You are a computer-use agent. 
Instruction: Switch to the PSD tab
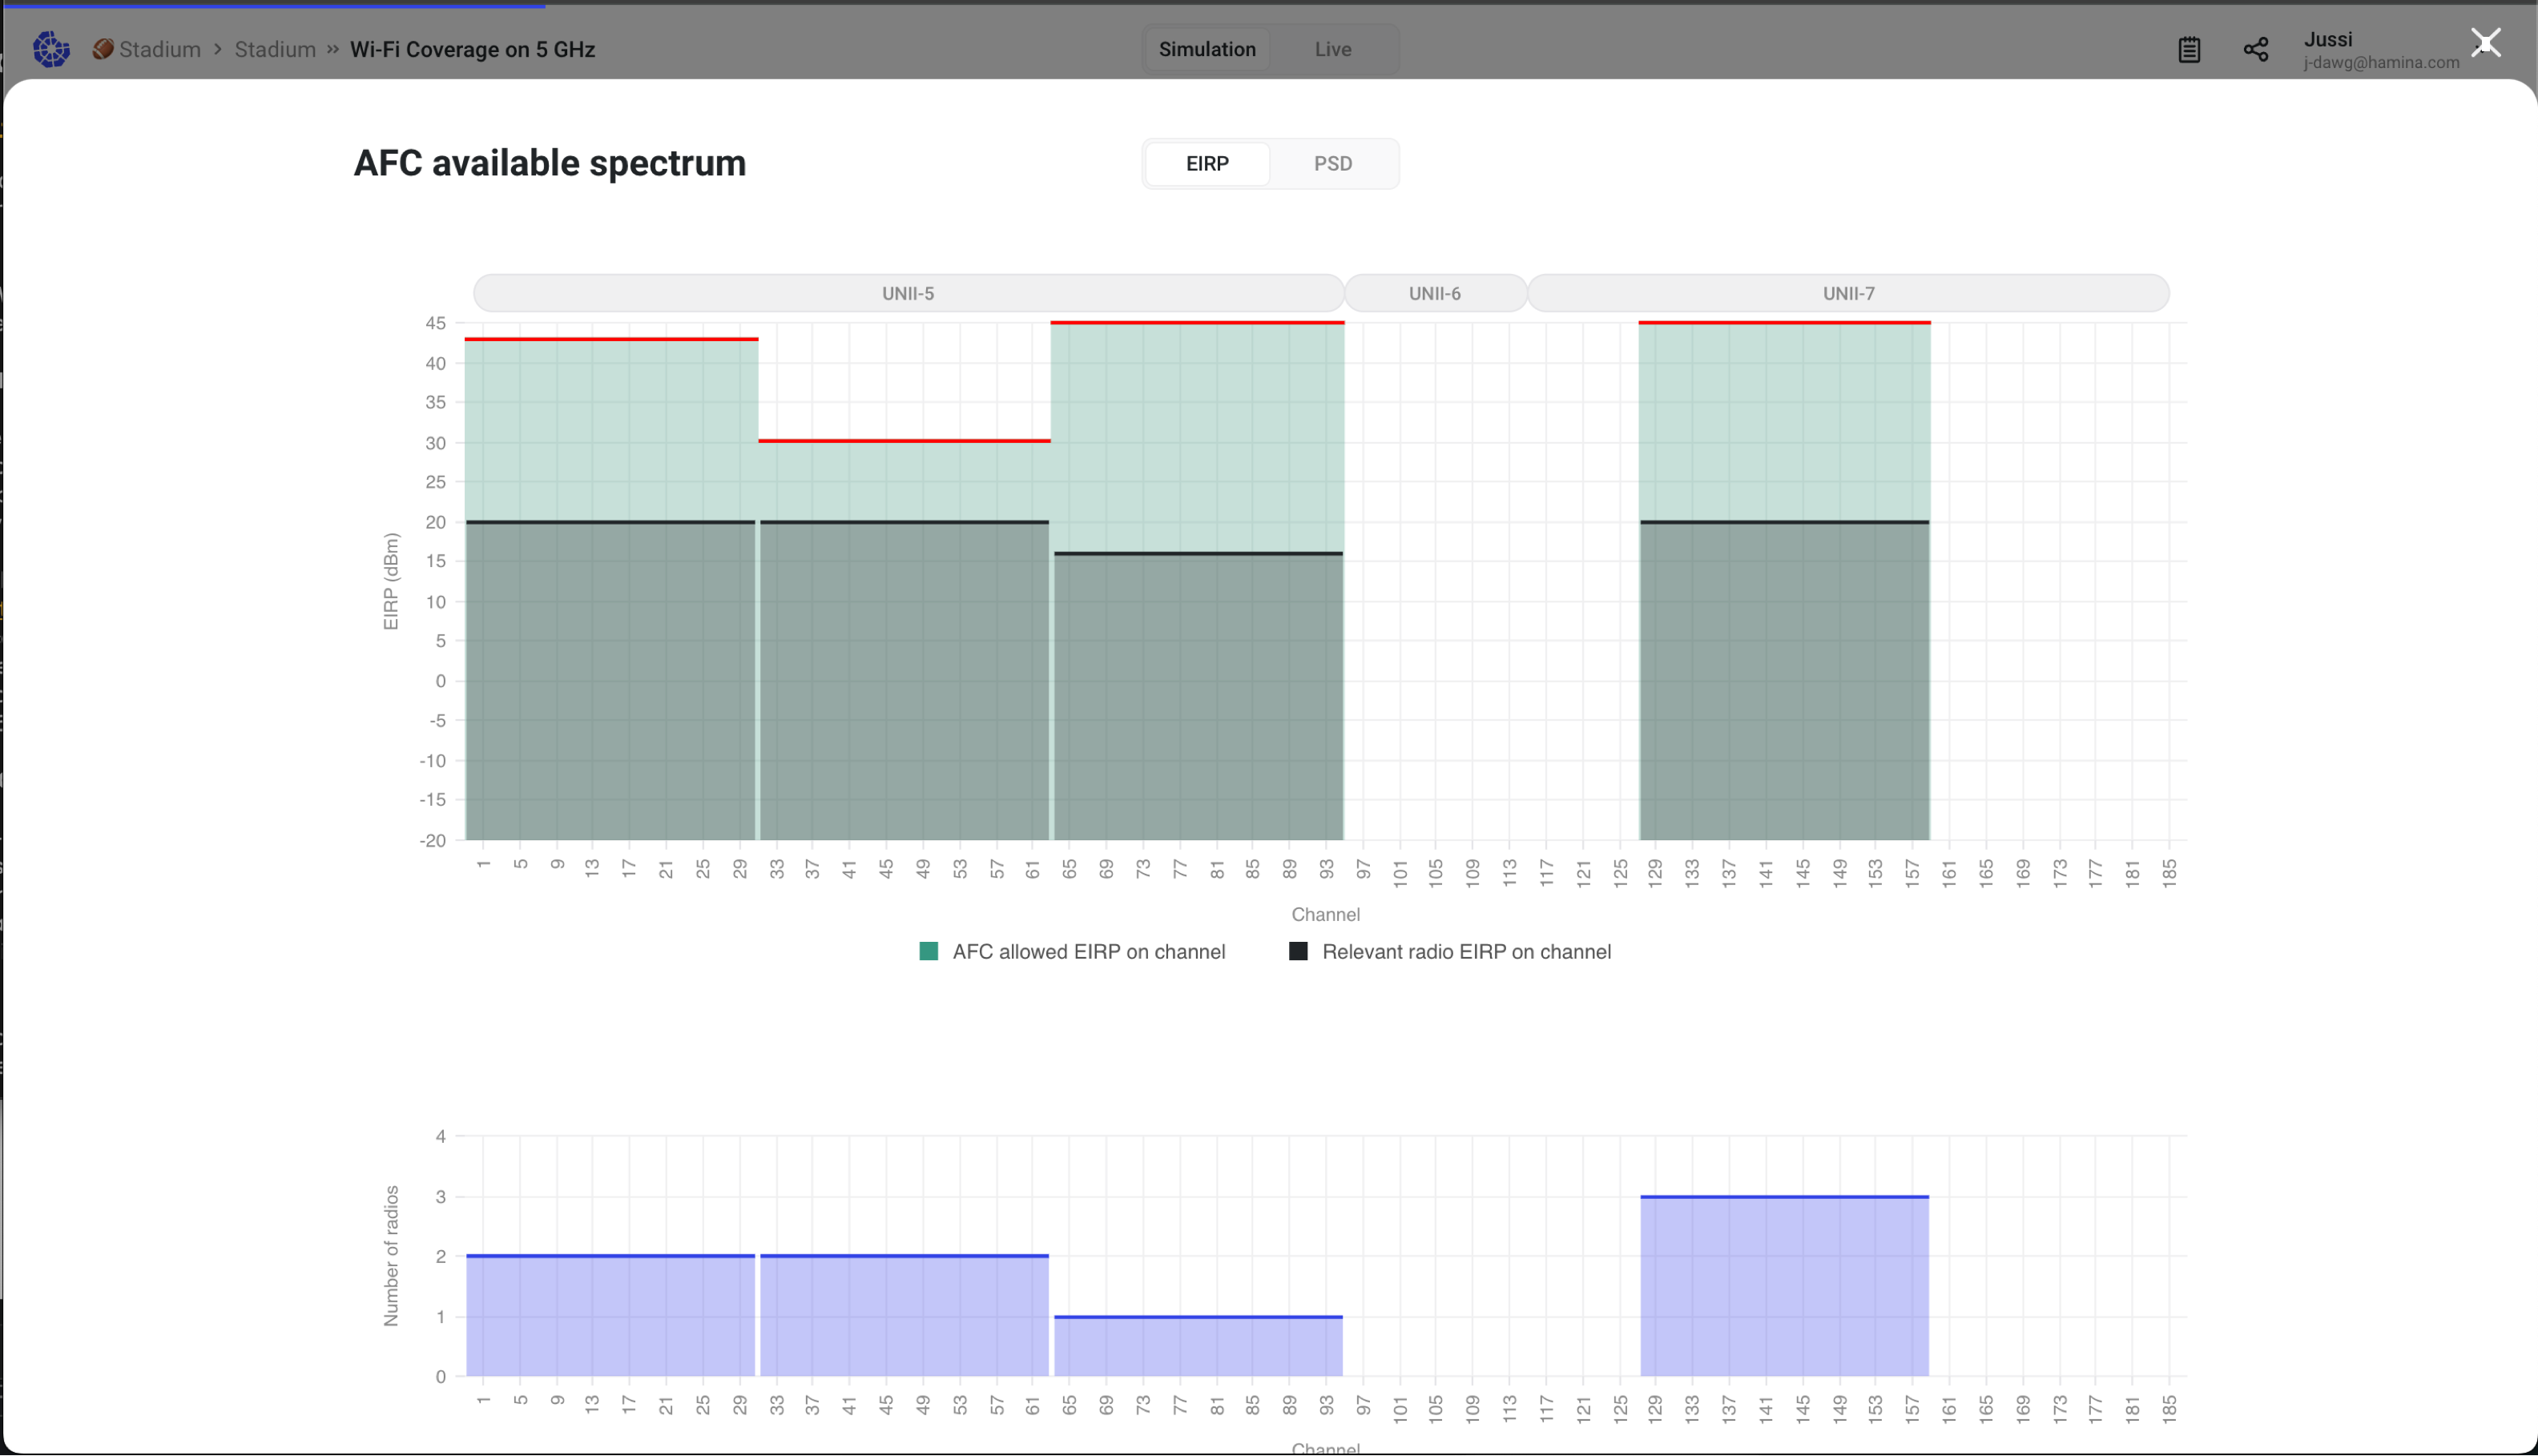[x=1333, y=163]
